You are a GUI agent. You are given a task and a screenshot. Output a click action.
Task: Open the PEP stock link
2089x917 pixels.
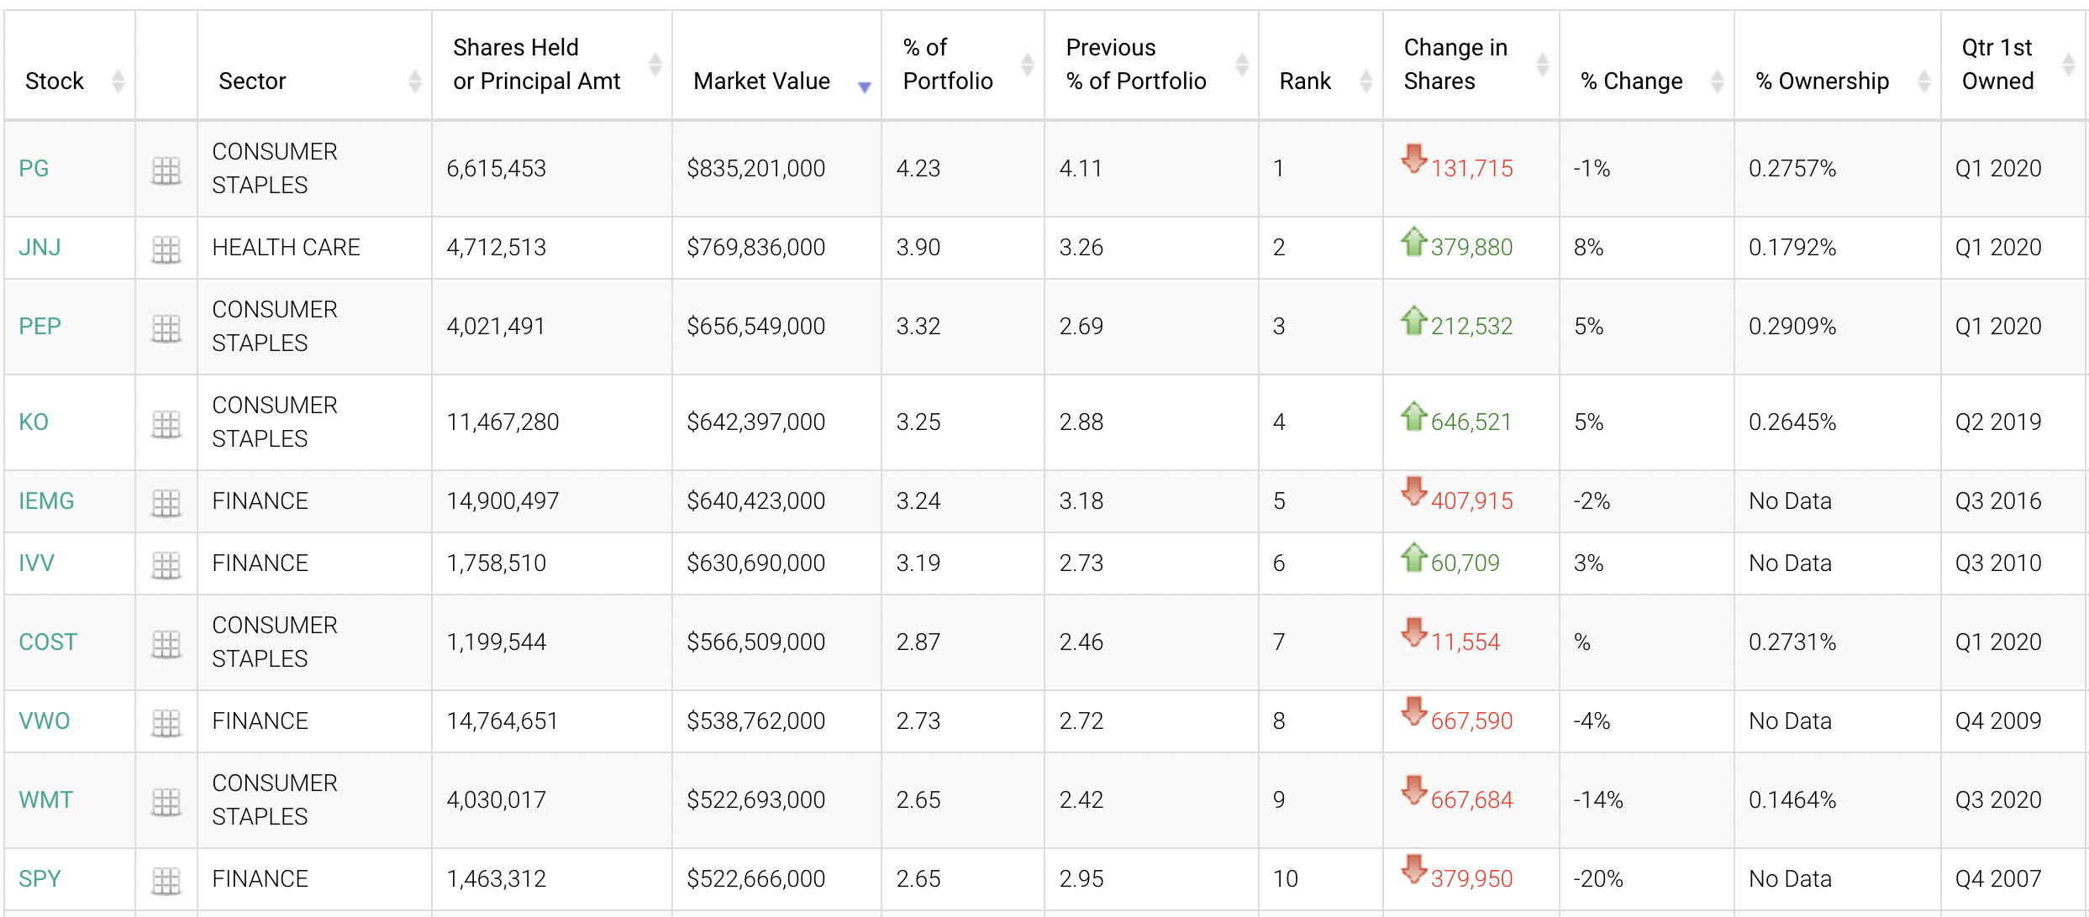pyautogui.click(x=39, y=326)
